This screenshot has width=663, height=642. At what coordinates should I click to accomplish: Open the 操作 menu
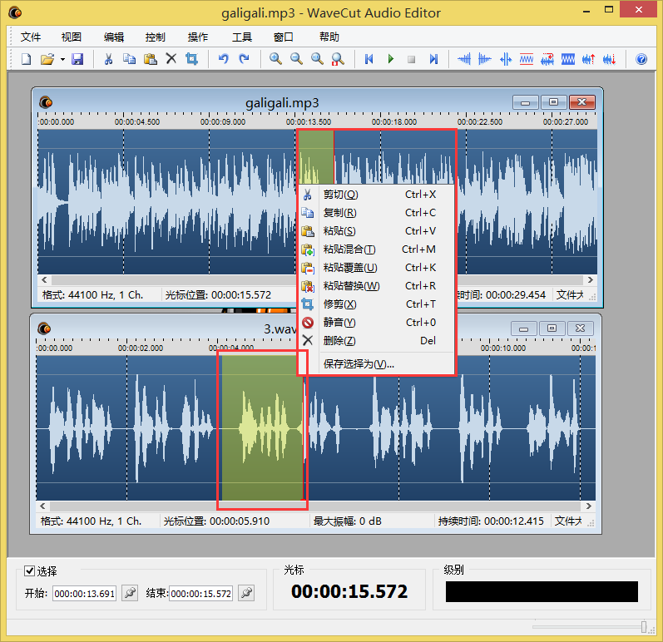click(x=198, y=37)
